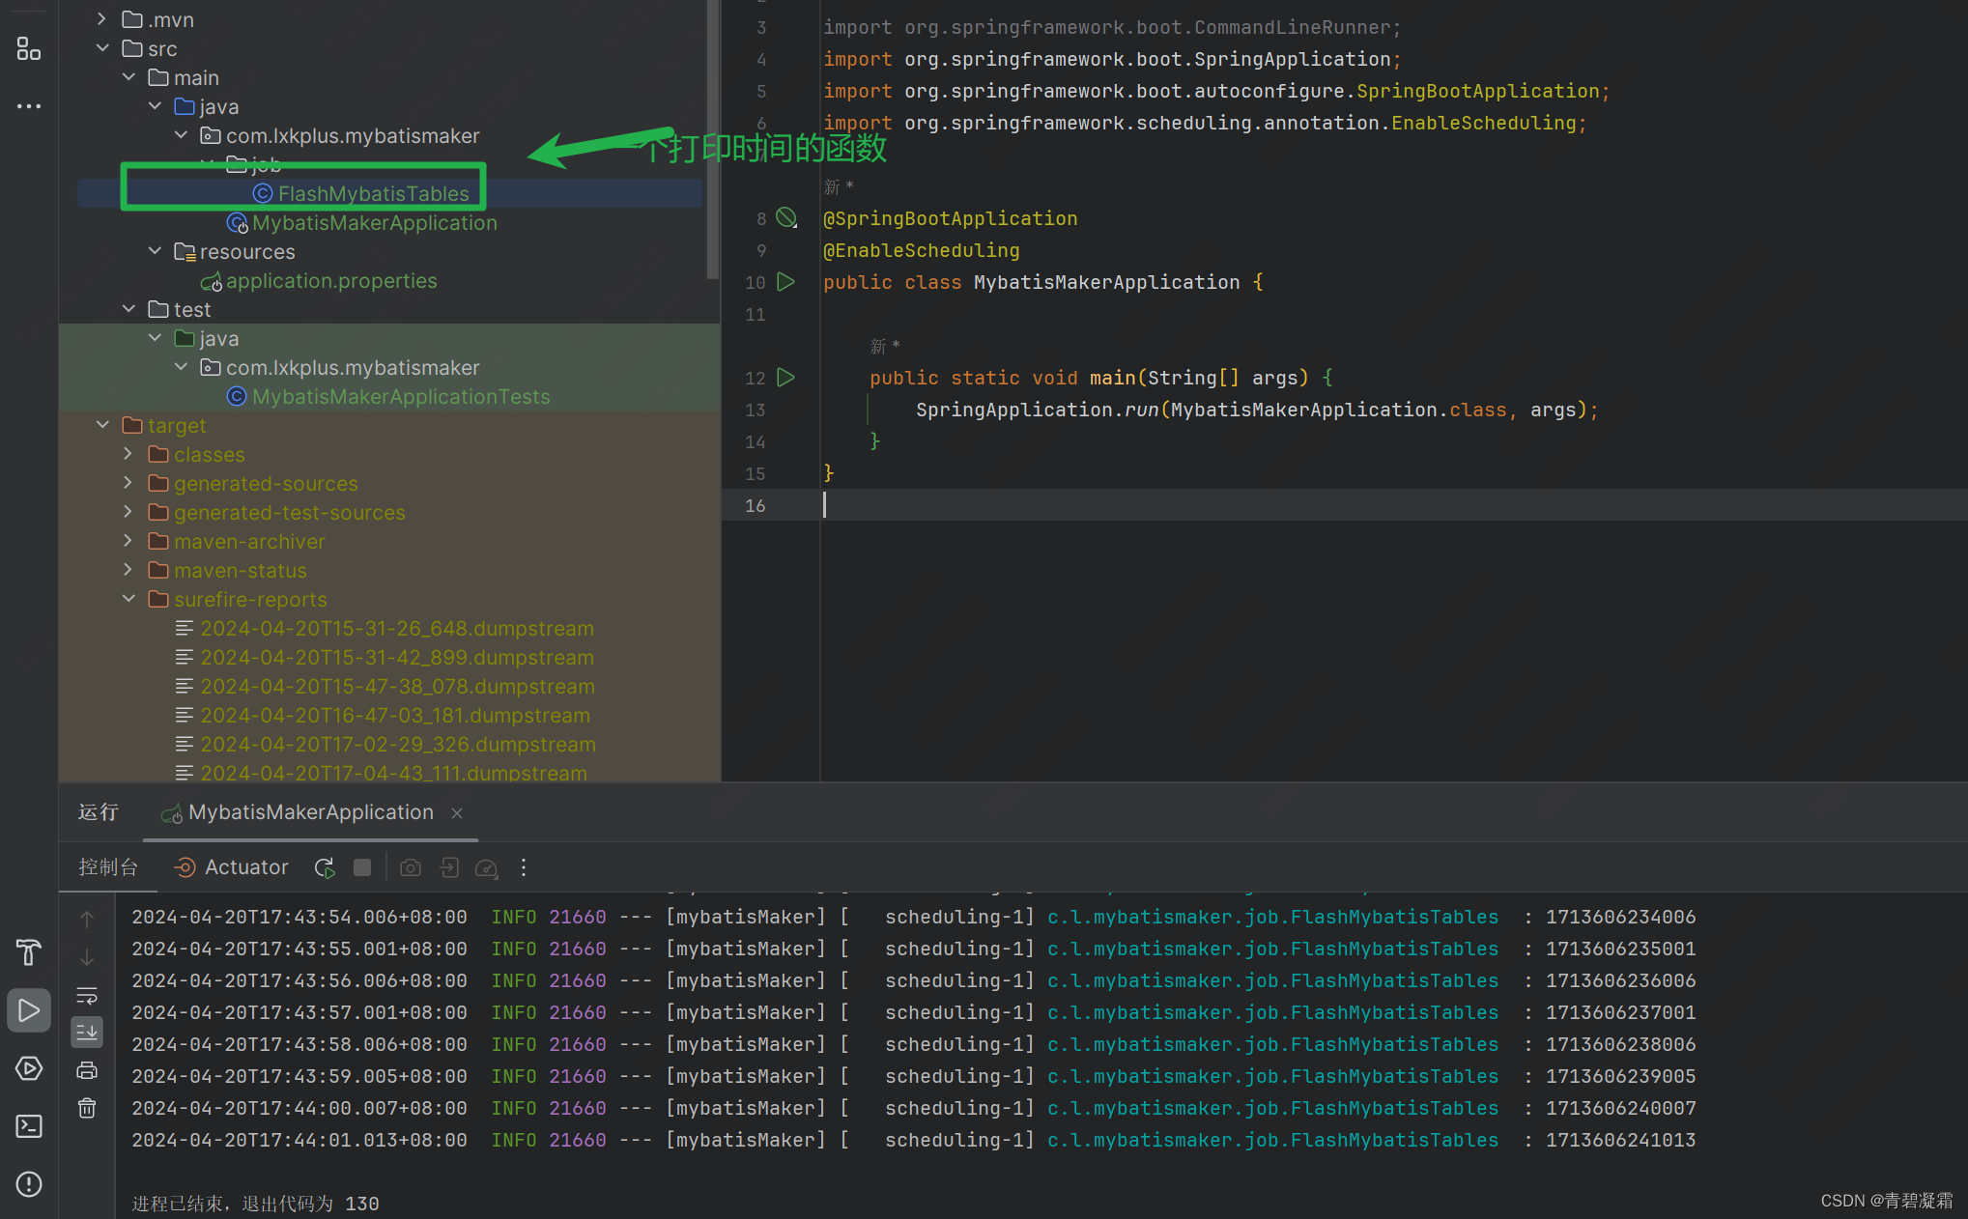Viewport: 1968px width, 1219px height.
Task: Click the run gutter arrow on line 10
Action: (786, 282)
